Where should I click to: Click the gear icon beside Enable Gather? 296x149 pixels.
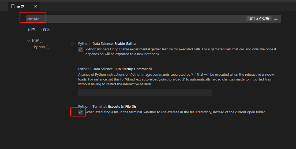(x=72, y=44)
